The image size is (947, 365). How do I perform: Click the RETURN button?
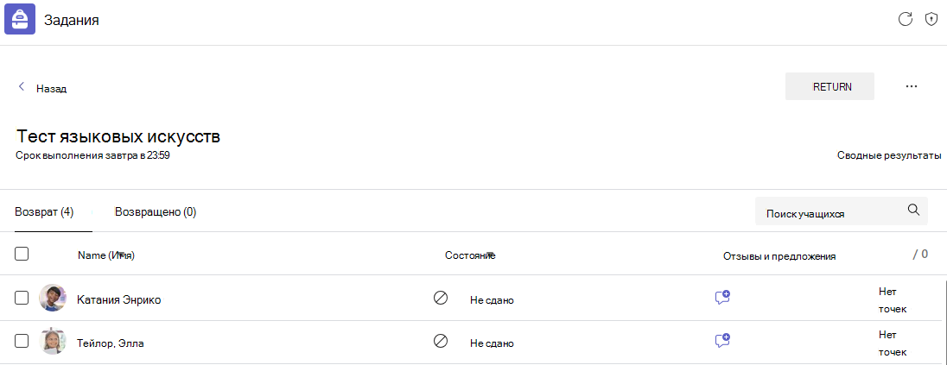pos(829,86)
